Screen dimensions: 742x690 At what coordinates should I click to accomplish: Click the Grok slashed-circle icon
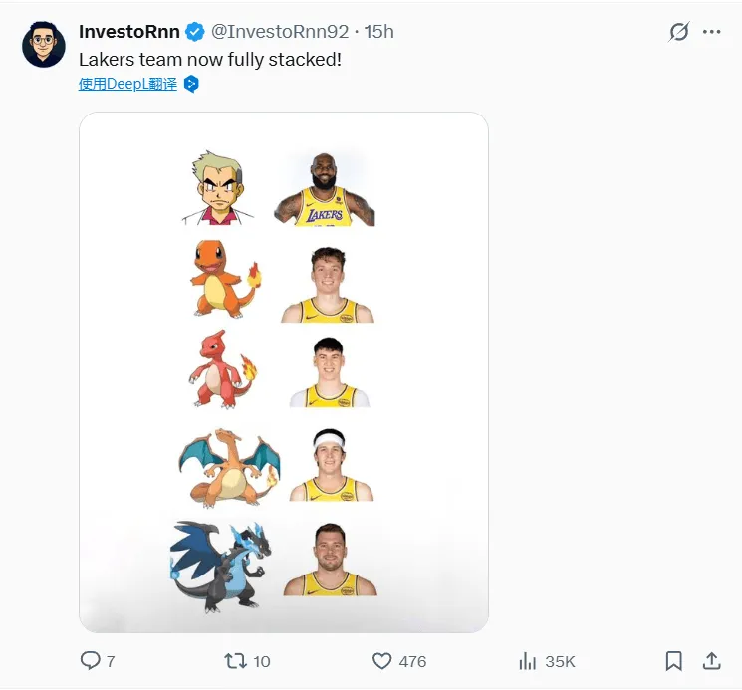coord(678,32)
